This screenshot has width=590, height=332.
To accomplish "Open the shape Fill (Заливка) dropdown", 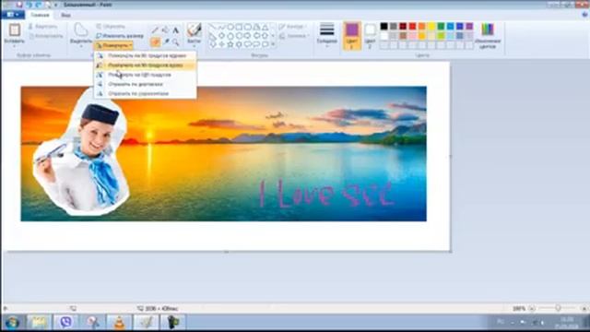I will (294, 36).
